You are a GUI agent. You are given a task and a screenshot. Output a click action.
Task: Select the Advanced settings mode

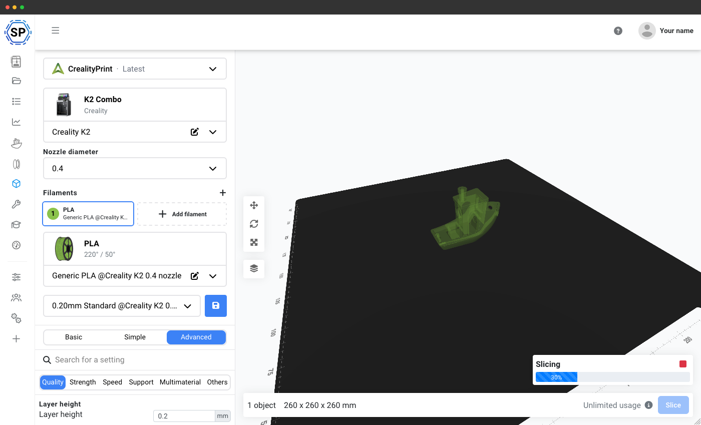click(x=196, y=337)
